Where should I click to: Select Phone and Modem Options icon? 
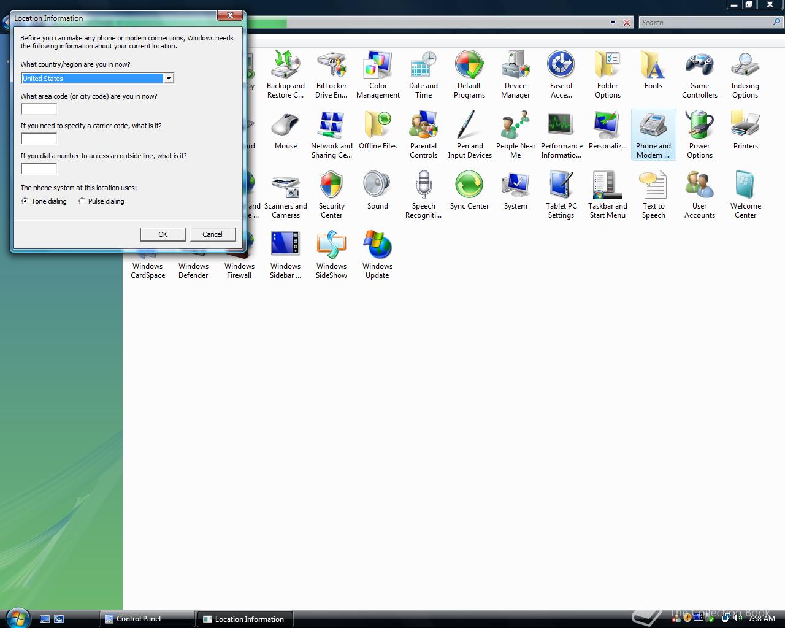pyautogui.click(x=653, y=135)
